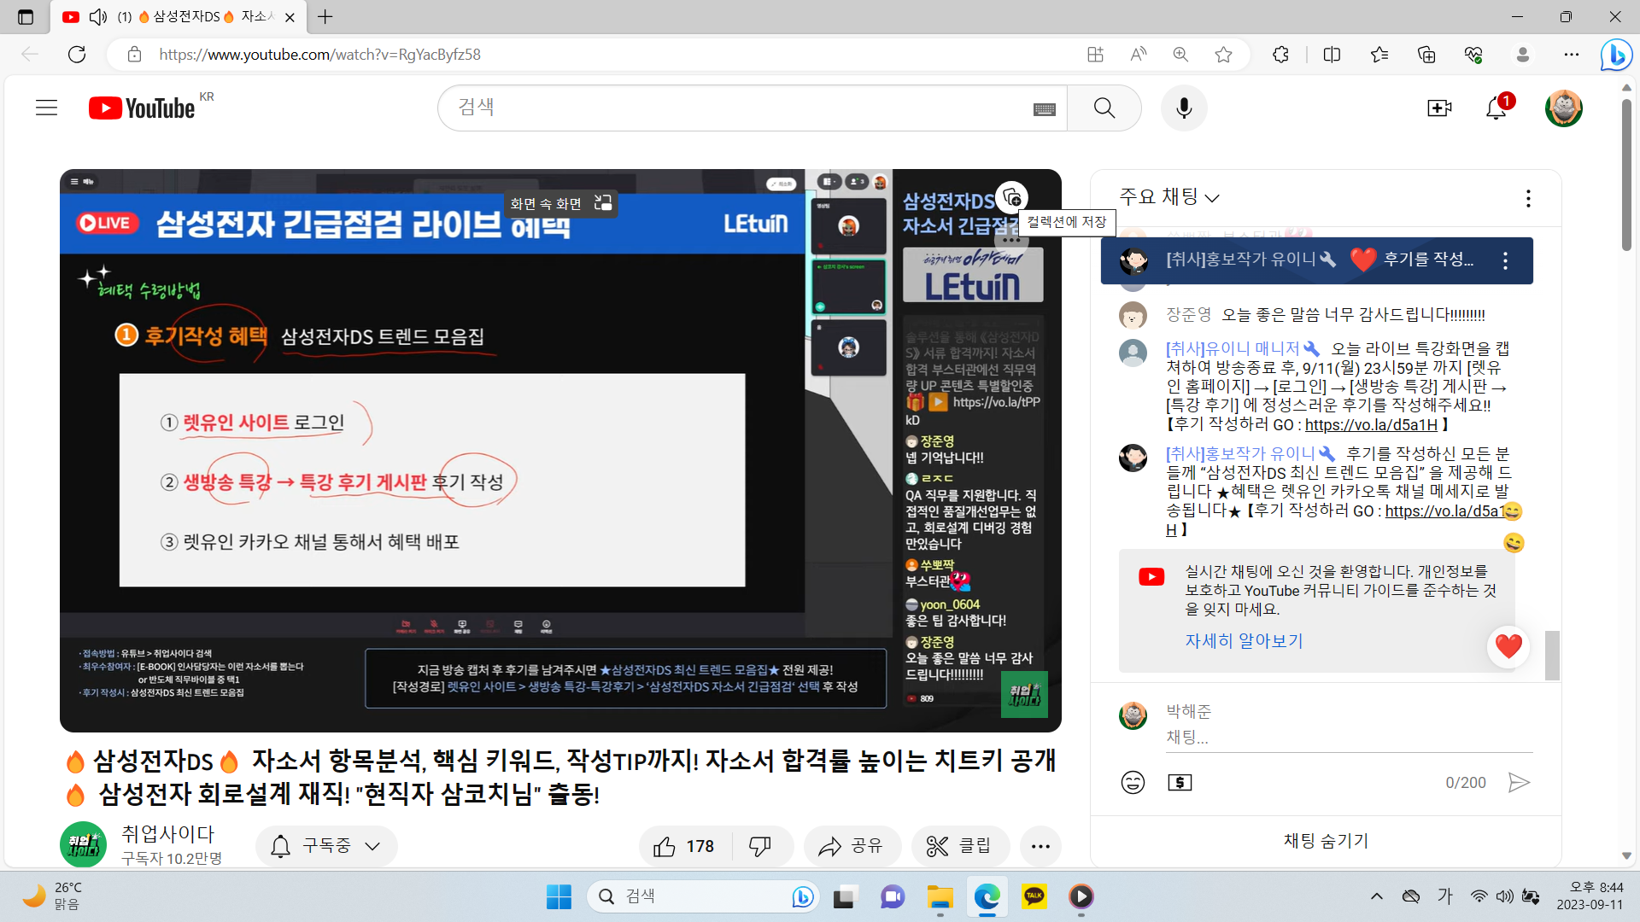Viewport: 1640px width, 922px height.
Task: Open the 자세히 알아보기 link
Action: tap(1244, 641)
